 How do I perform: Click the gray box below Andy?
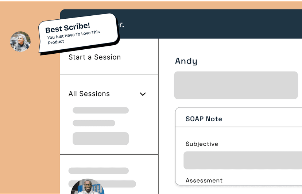click(236, 85)
